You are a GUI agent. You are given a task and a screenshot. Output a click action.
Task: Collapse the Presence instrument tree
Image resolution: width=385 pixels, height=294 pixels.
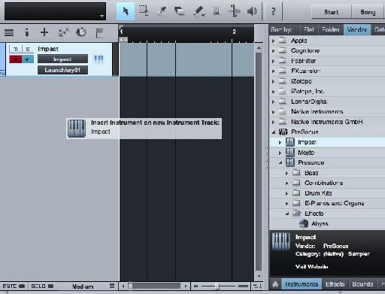point(280,162)
